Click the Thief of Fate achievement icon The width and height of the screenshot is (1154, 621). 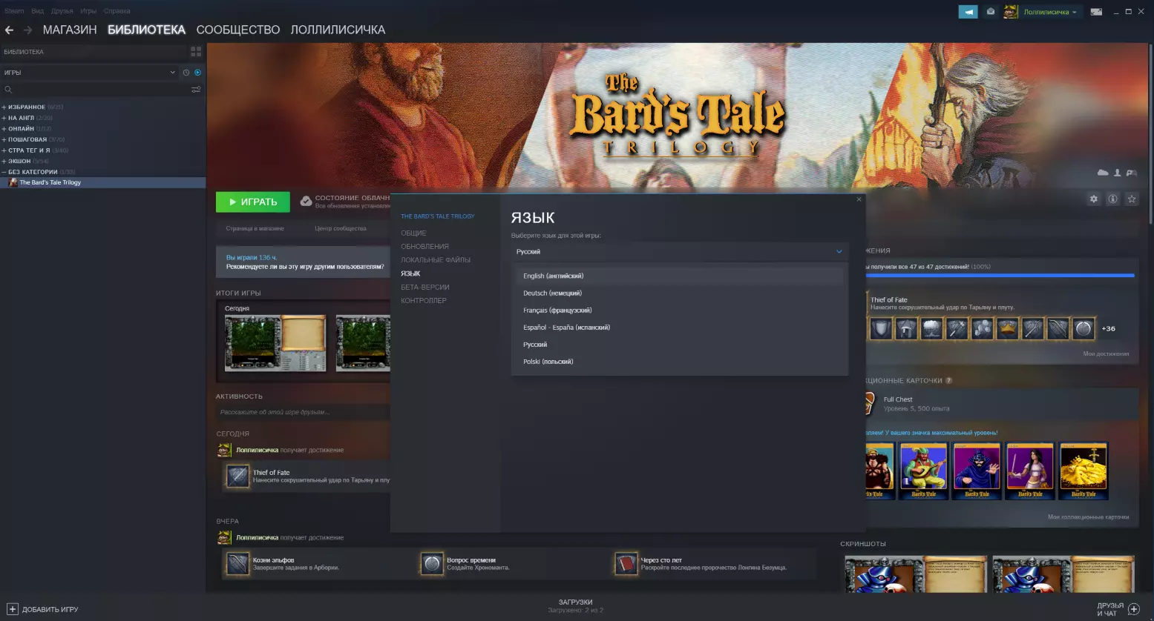[238, 476]
